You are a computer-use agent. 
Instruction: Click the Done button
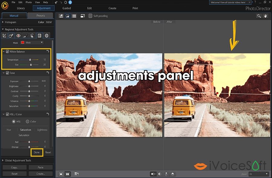pos(37,152)
